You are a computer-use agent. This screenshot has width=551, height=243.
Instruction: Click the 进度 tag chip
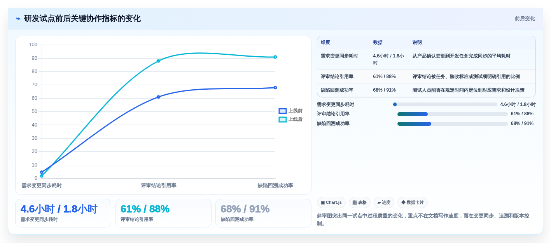point(384,202)
